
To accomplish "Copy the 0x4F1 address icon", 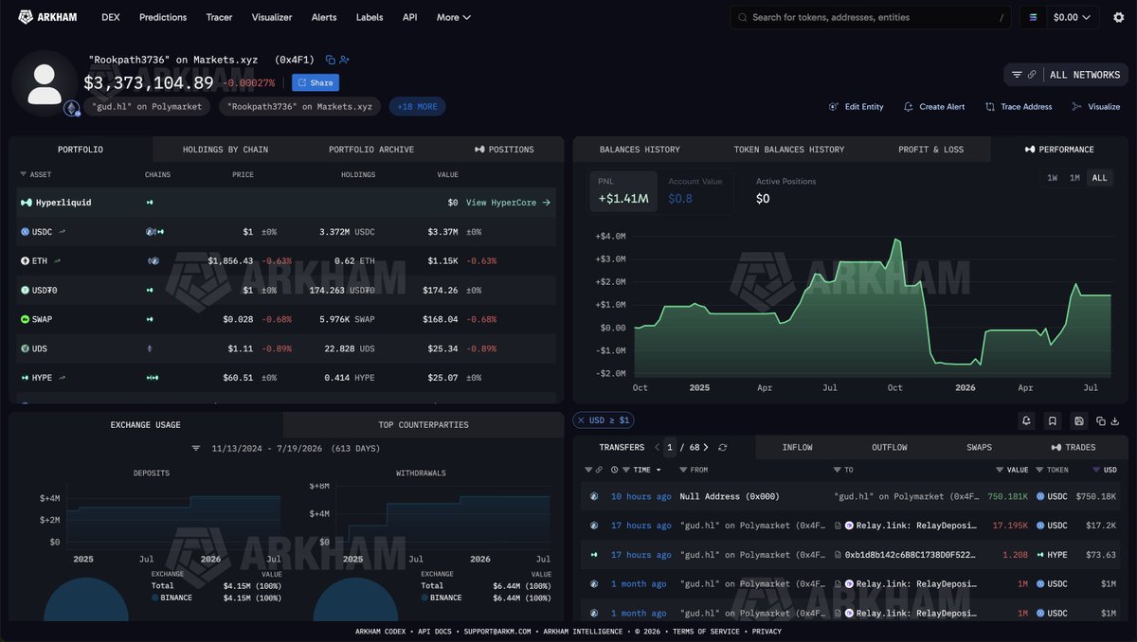I will coord(330,60).
